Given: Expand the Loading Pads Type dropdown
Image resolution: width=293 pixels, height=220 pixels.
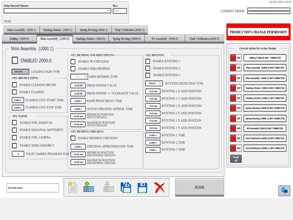Looking at the screenshot, I should click(21, 72).
